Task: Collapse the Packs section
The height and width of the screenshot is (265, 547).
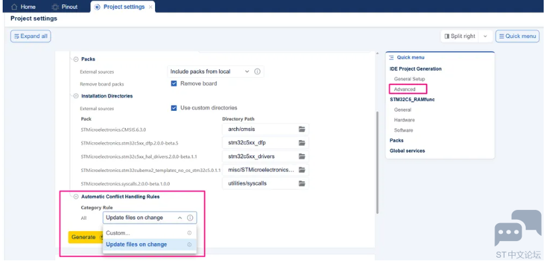Action: tap(76, 59)
